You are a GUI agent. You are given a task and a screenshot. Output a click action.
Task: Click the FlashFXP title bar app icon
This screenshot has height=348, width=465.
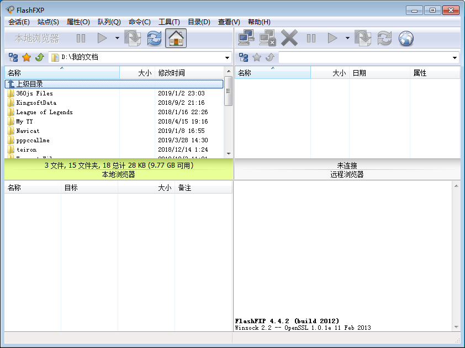point(10,10)
